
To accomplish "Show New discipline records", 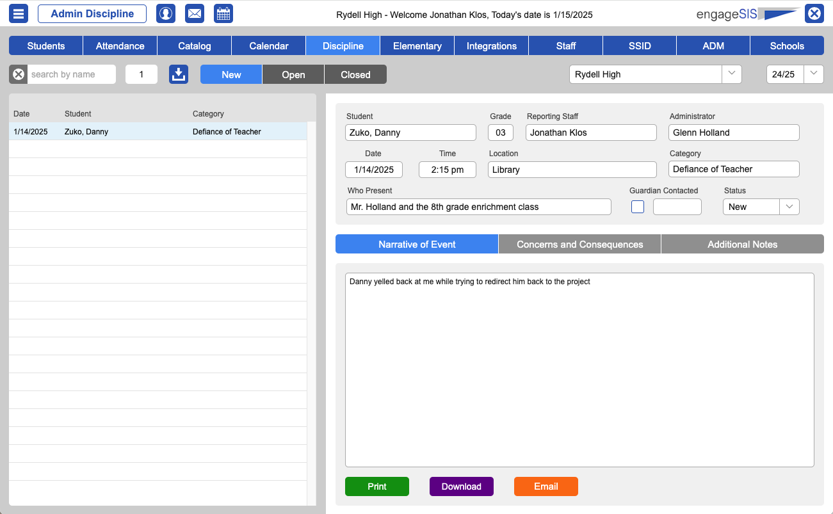I will (x=231, y=74).
